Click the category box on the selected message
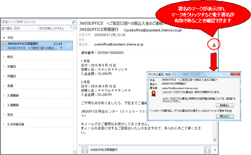The height and width of the screenshot is (155, 251). [67, 46]
